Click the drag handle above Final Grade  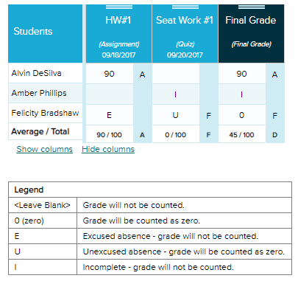(252, 7)
